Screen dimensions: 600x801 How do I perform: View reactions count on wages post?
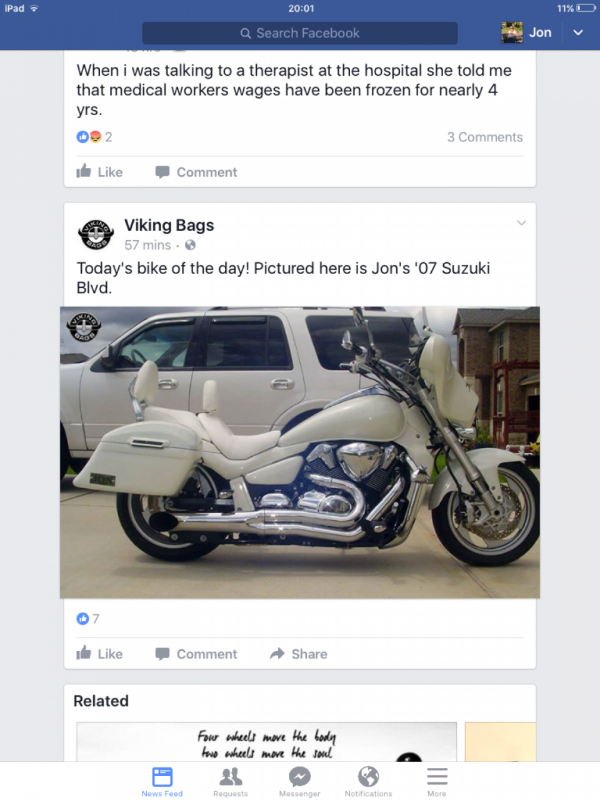[x=94, y=137]
